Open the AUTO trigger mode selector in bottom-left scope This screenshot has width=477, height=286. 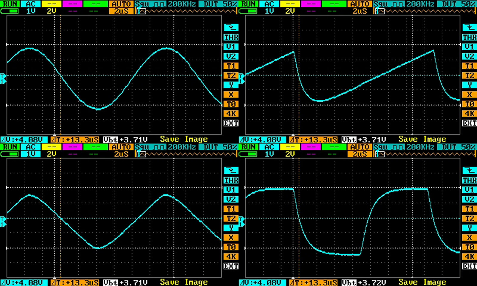(121, 147)
